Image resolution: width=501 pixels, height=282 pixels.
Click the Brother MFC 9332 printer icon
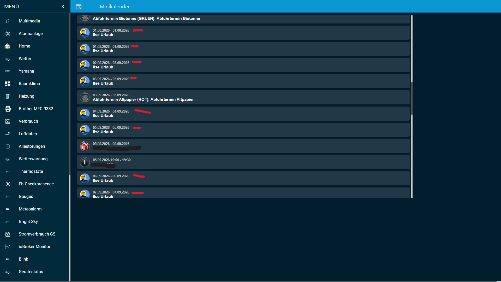(x=8, y=109)
